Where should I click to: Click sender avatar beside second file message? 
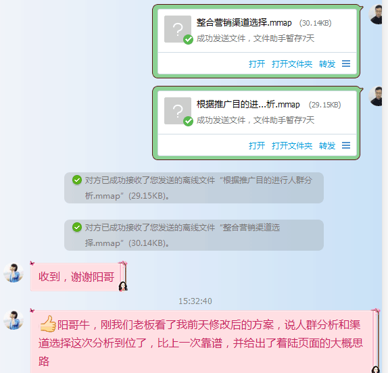click(376, 96)
